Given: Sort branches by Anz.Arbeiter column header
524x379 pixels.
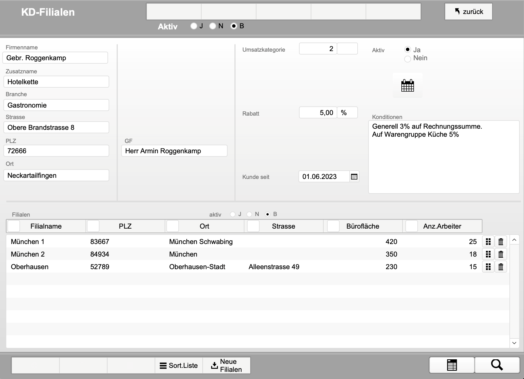Looking at the screenshot, I should click(442, 226).
